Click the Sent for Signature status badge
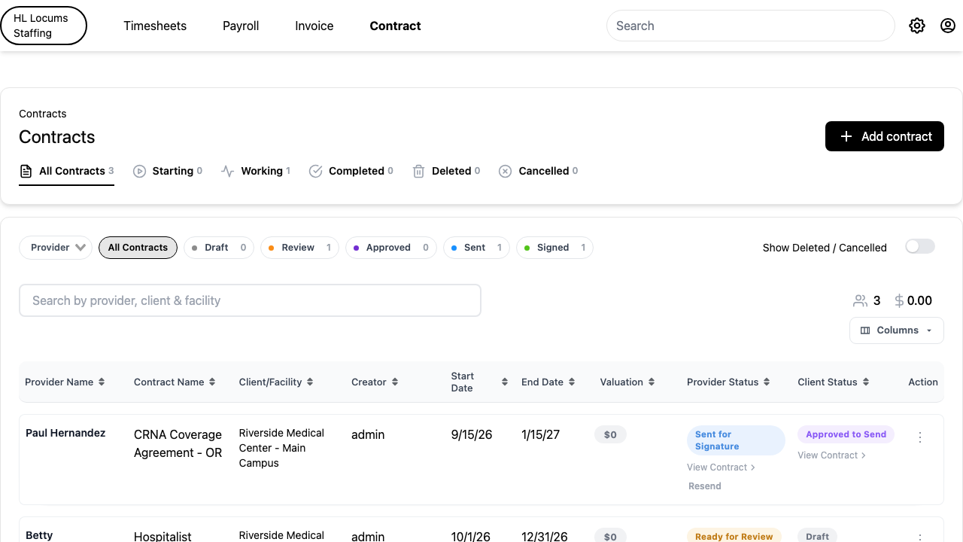This screenshot has height=542, width=963. coord(736,440)
